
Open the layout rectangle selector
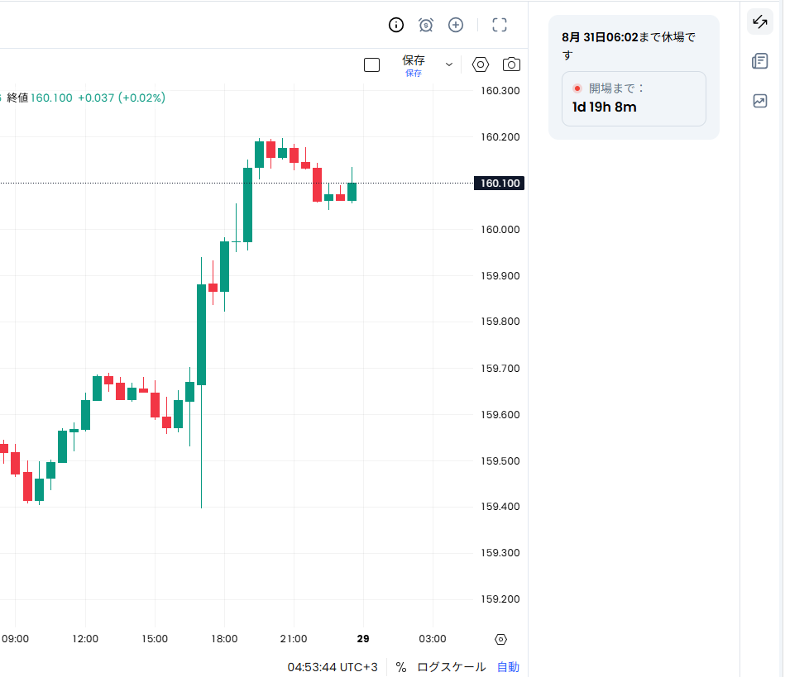[x=371, y=65]
